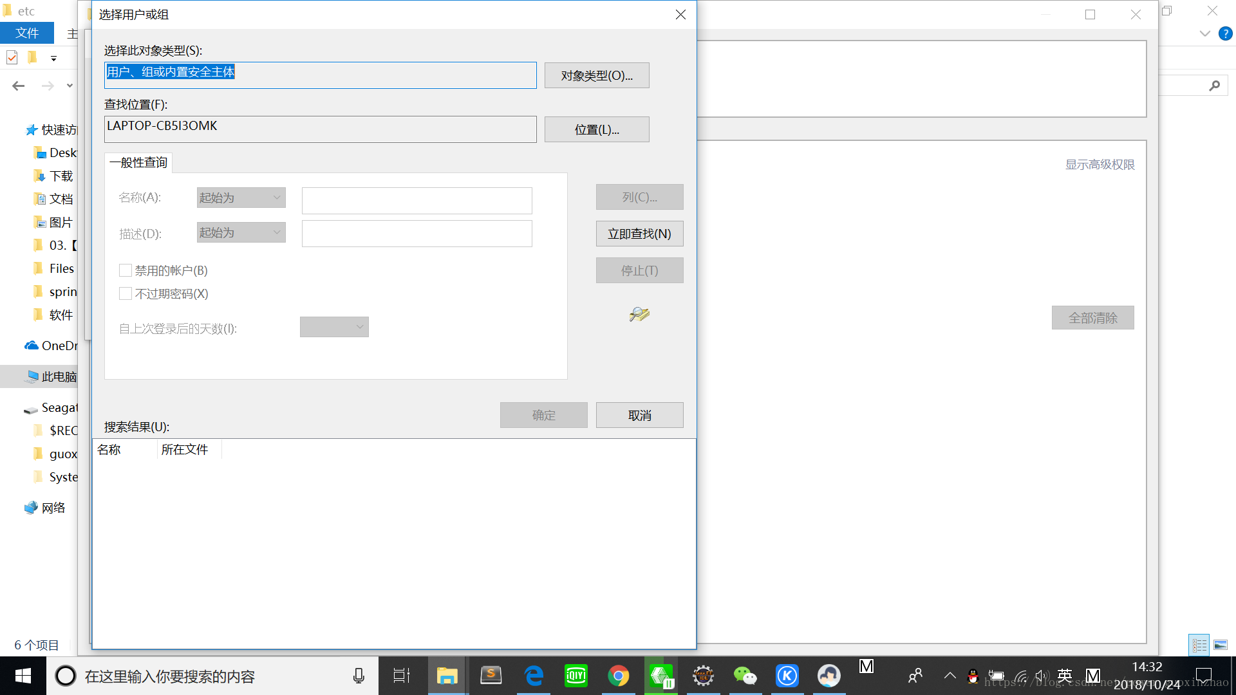Viewport: 1236px width, 695px height.
Task: Click the 对象类型(O)... button
Action: (597, 75)
